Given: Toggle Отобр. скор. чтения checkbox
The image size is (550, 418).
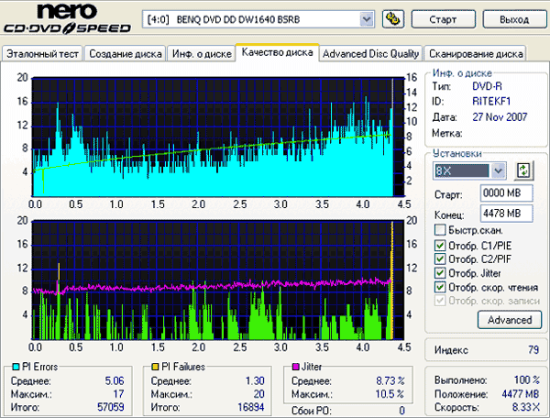Looking at the screenshot, I should pyautogui.click(x=440, y=287).
